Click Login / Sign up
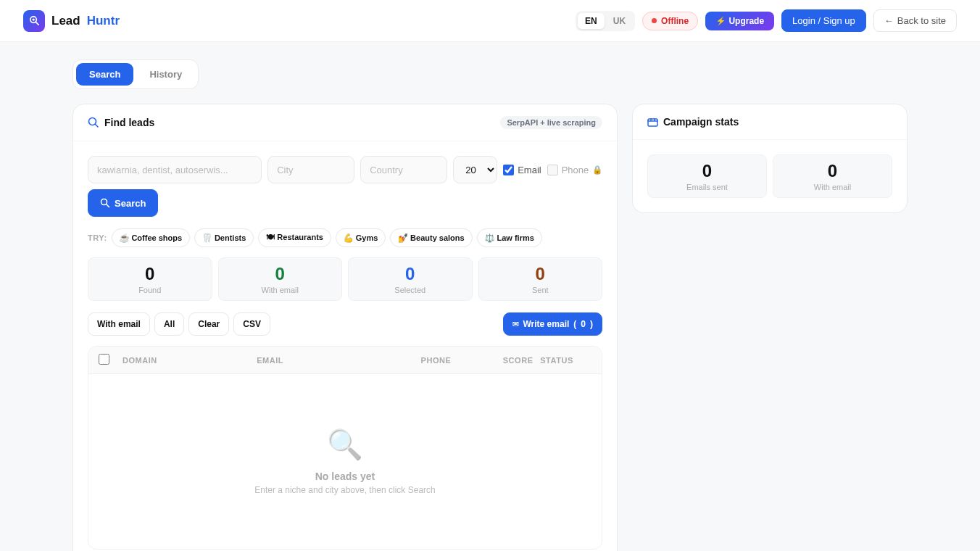Image resolution: width=980 pixels, height=551 pixels. pyautogui.click(x=823, y=20)
